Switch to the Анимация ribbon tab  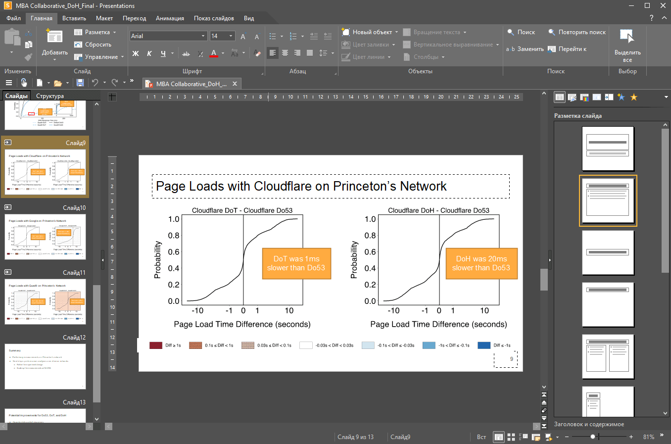170,18
